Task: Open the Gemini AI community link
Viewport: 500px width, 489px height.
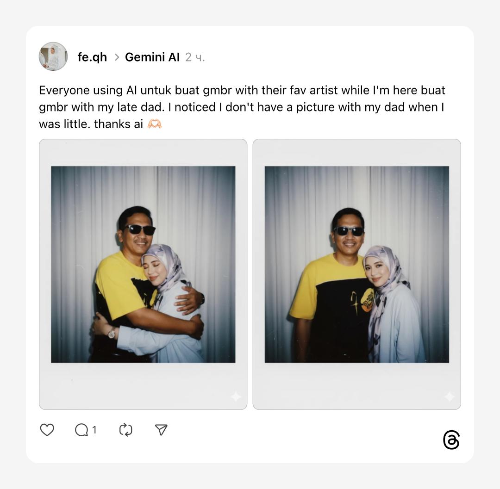Action: coord(152,57)
